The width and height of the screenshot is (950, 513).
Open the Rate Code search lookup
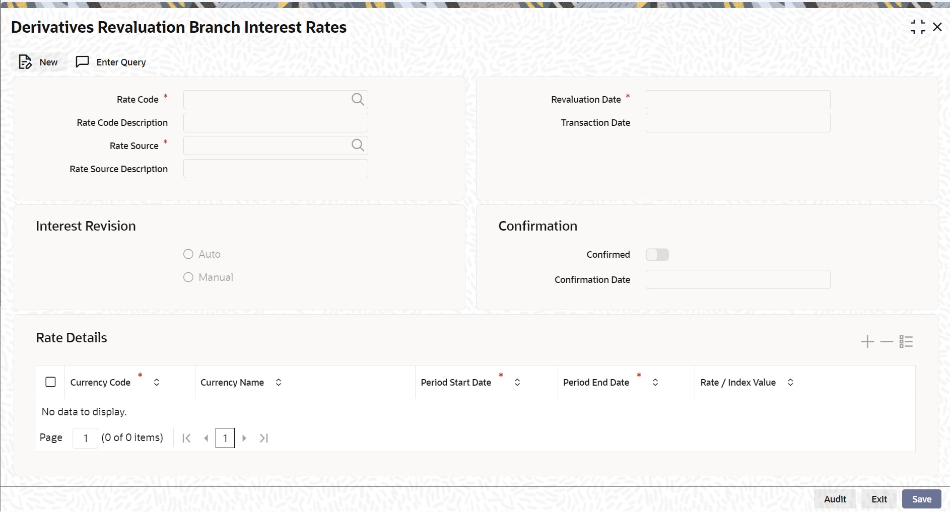(x=358, y=100)
